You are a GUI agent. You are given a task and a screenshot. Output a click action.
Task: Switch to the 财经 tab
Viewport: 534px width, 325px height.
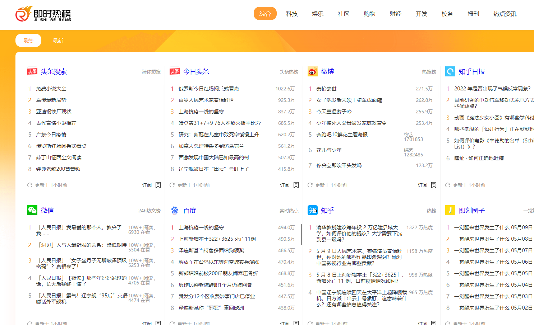(395, 14)
